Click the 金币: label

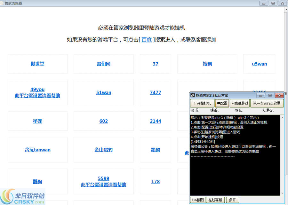click(195, 110)
